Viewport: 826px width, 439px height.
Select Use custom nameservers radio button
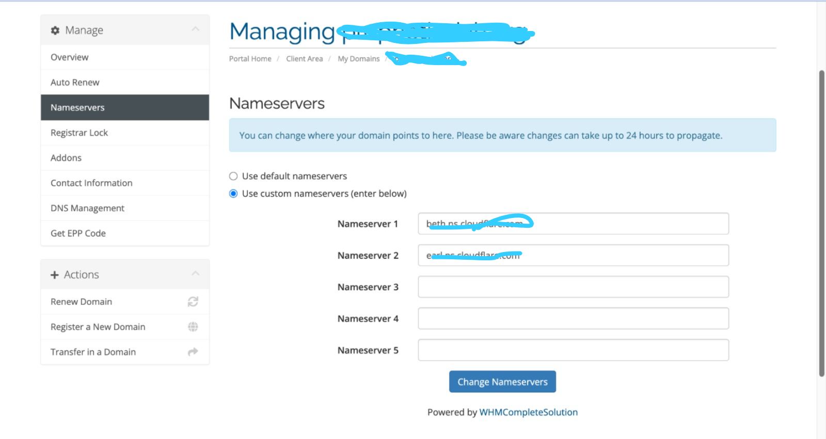point(233,194)
